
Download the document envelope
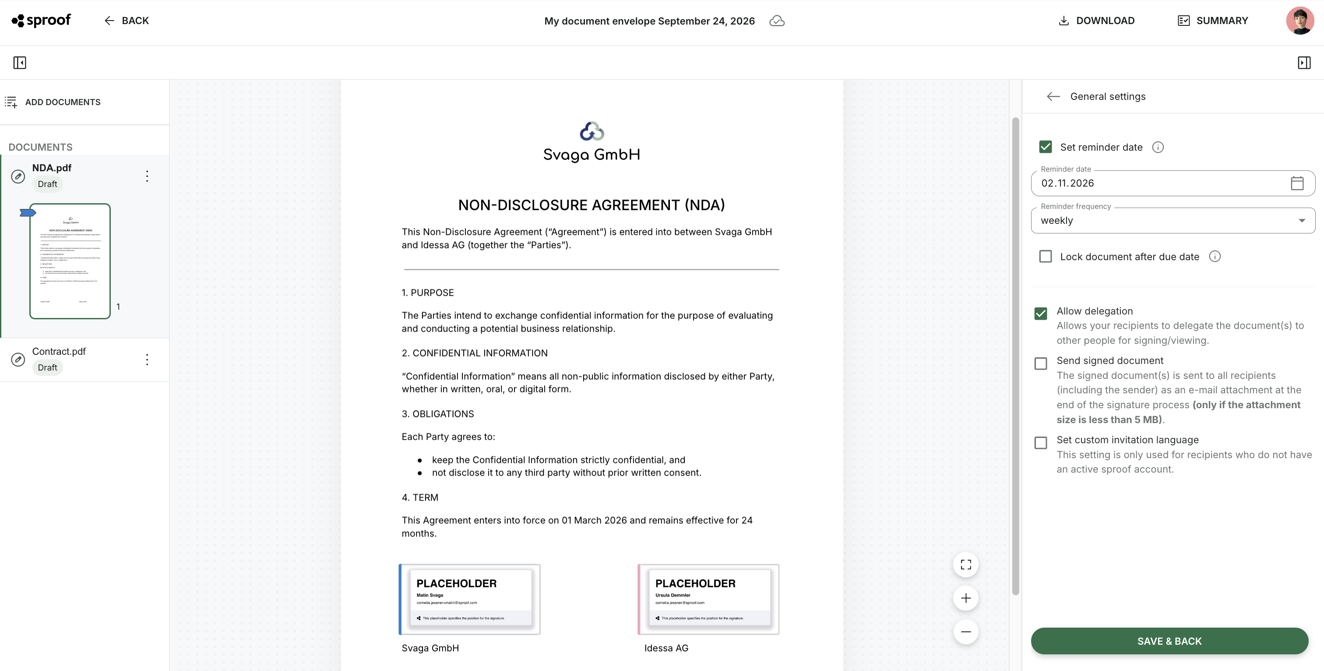pyautogui.click(x=1096, y=21)
